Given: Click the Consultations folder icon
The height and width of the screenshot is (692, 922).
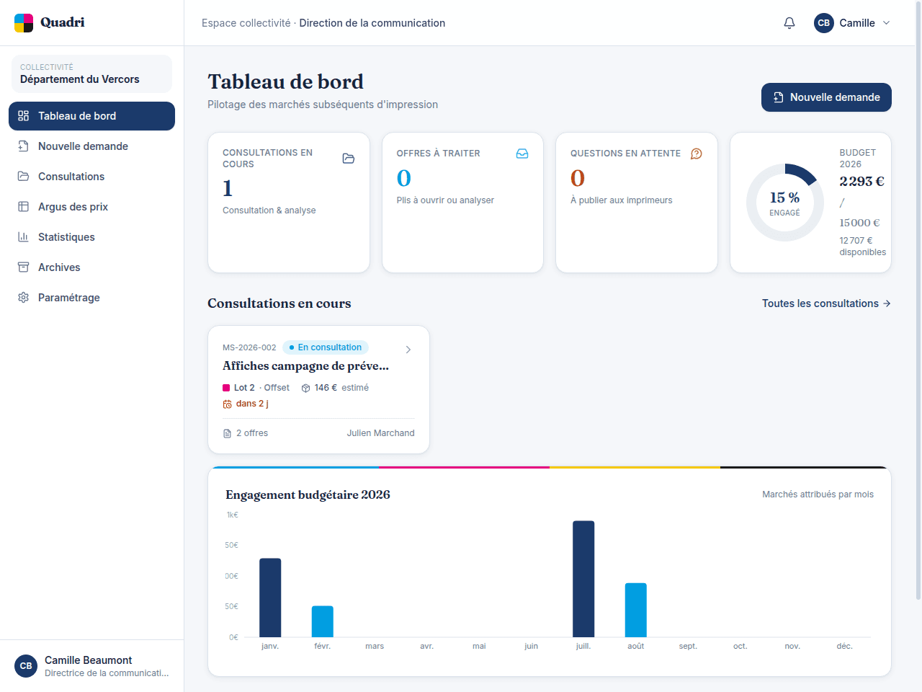Looking at the screenshot, I should [24, 177].
